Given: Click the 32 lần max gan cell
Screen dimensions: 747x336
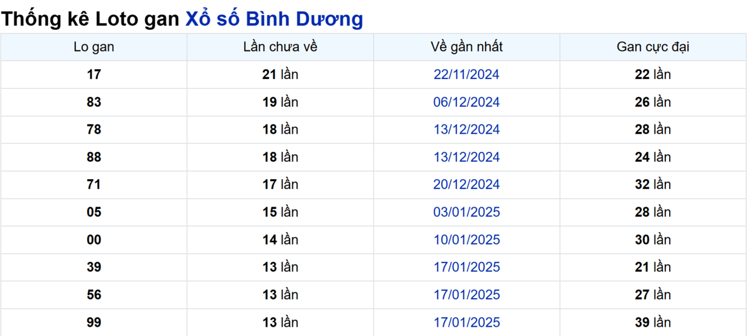Looking at the screenshot, I should (653, 185).
